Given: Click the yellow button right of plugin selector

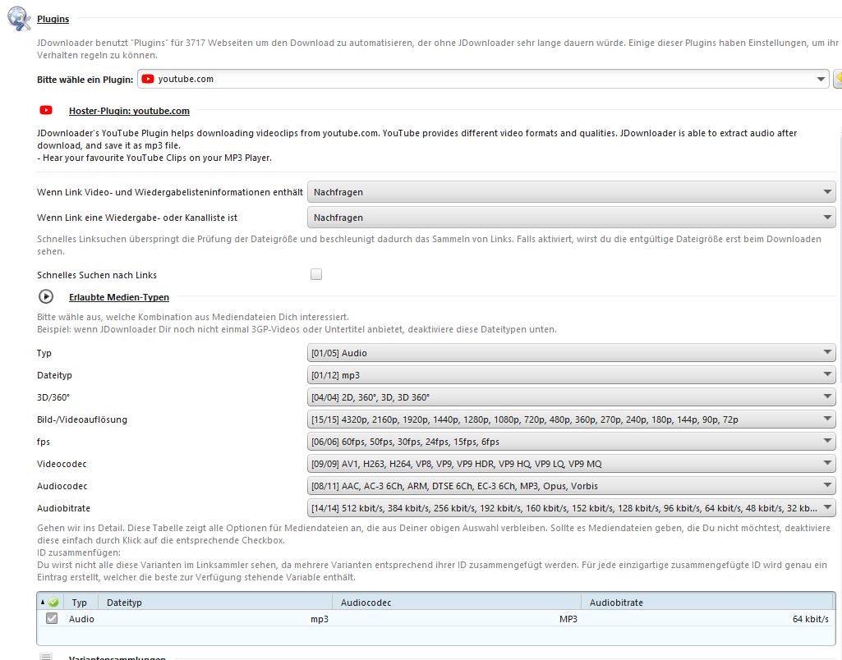Looking at the screenshot, I should [x=837, y=79].
